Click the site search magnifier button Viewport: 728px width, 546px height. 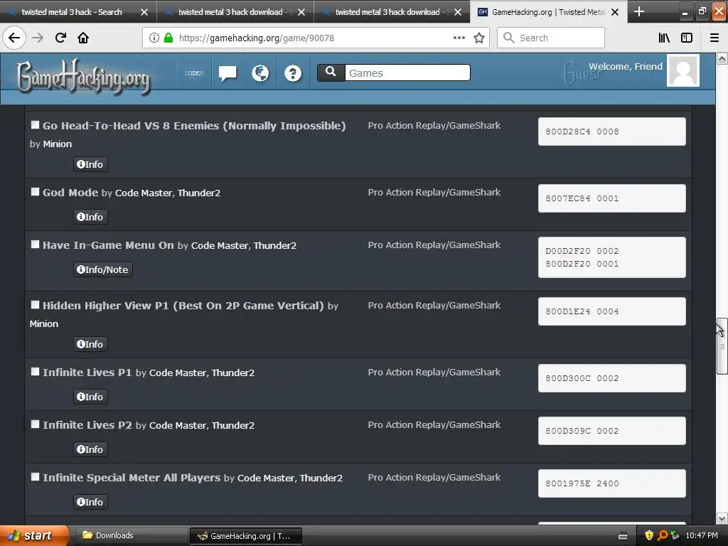click(331, 73)
